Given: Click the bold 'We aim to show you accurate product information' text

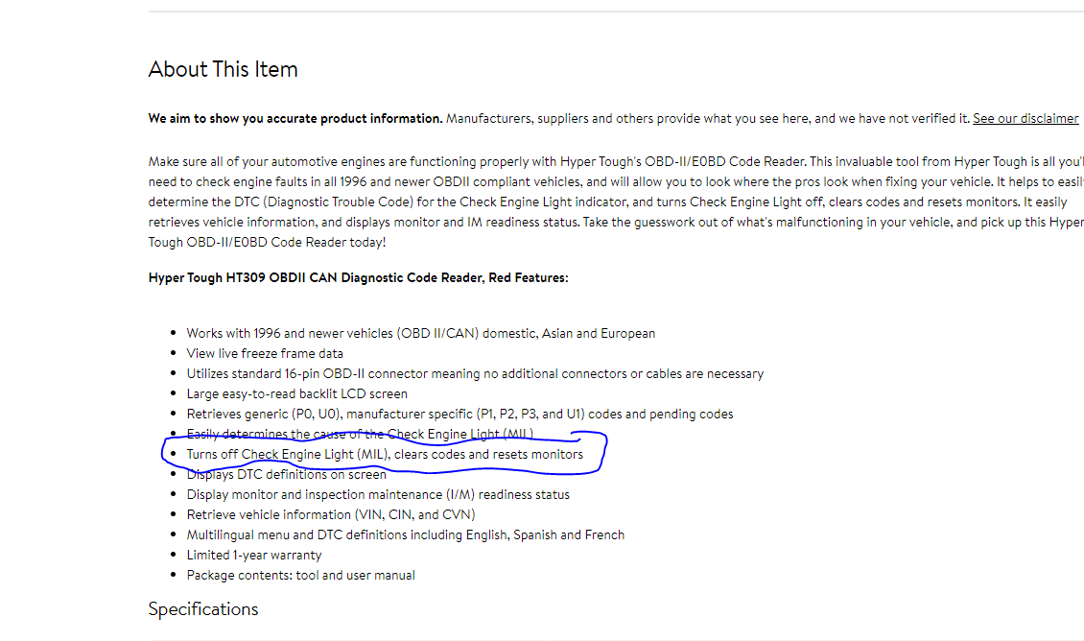Looking at the screenshot, I should pos(295,119).
